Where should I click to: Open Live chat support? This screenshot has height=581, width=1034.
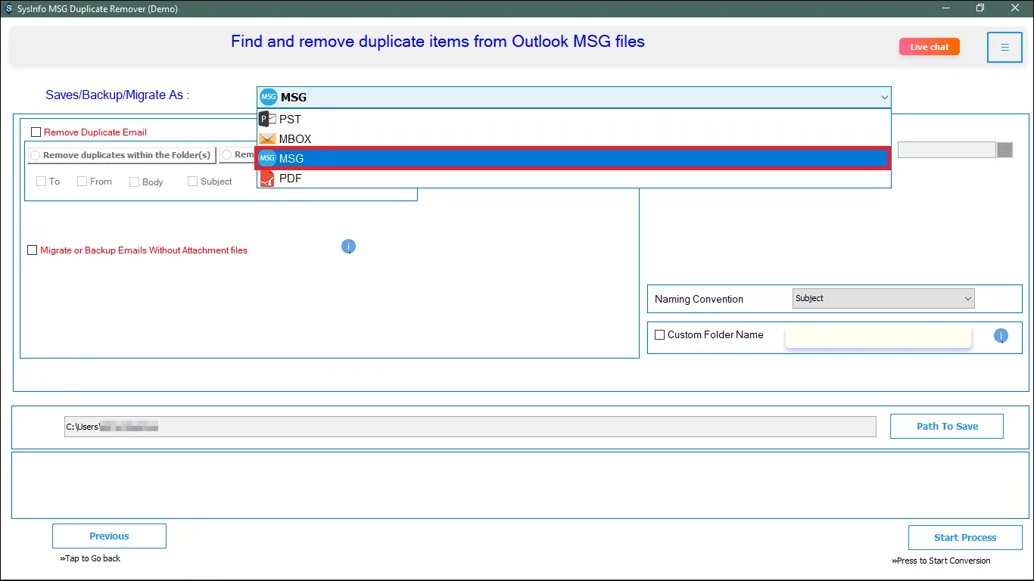(929, 47)
